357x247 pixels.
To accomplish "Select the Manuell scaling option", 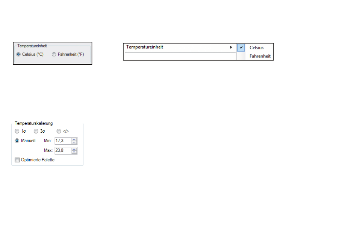I will 17,141.
